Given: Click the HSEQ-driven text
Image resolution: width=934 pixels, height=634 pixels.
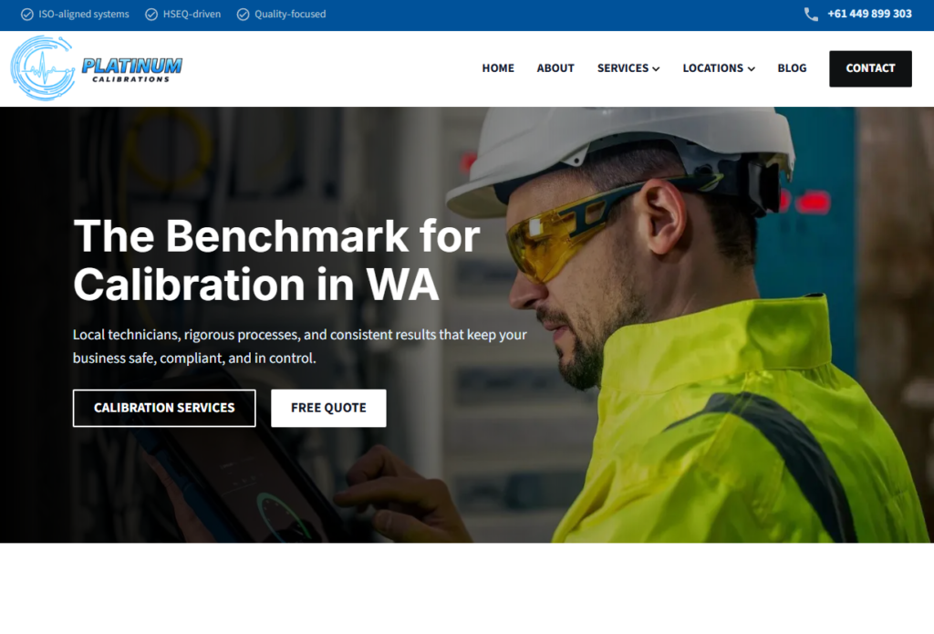Looking at the screenshot, I should click(192, 15).
